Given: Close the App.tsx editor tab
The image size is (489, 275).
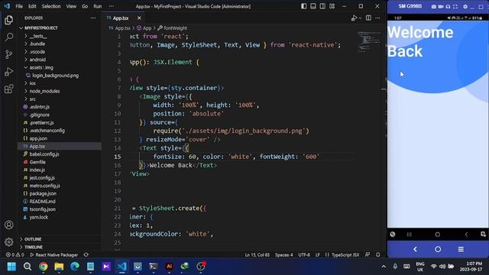Looking at the screenshot, I should 139,18.
